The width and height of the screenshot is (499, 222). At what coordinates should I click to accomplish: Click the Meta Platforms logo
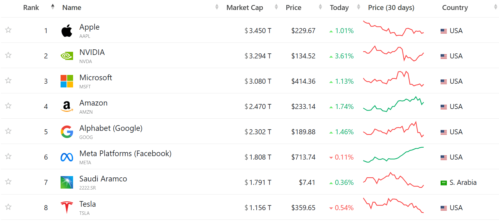pyautogui.click(x=66, y=156)
